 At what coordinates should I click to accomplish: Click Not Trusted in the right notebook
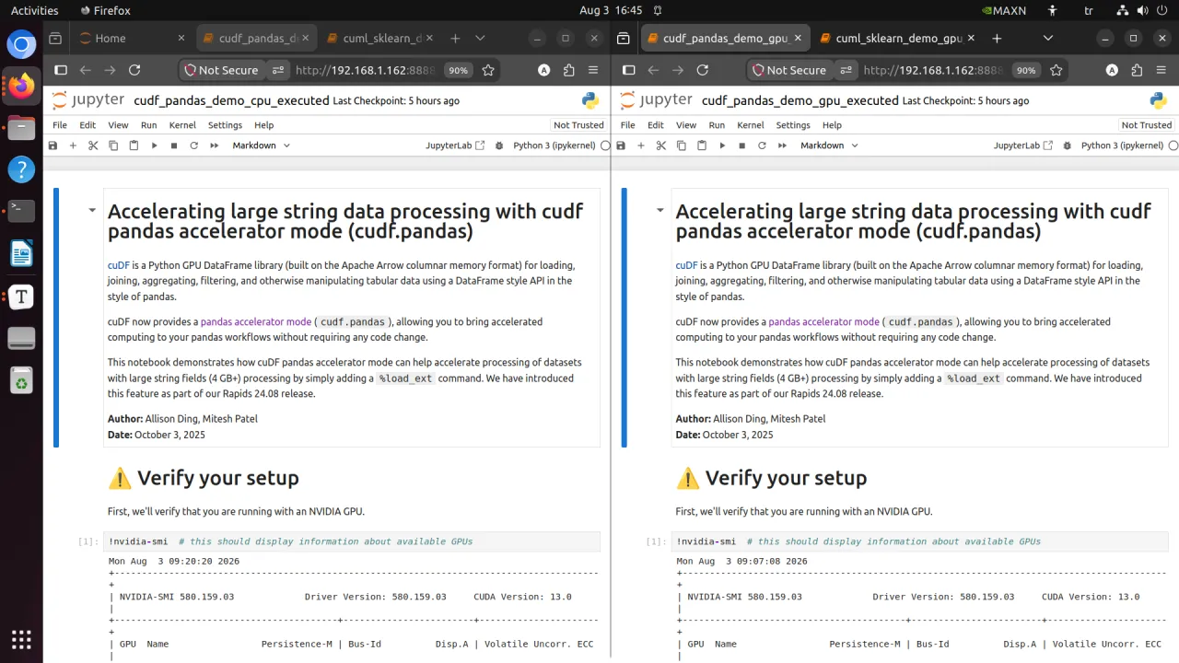pyautogui.click(x=1147, y=125)
